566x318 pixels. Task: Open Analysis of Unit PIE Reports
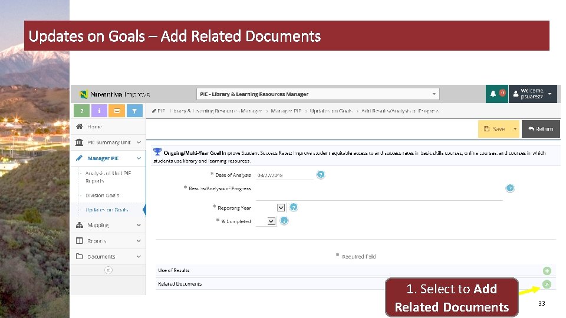tap(108, 177)
